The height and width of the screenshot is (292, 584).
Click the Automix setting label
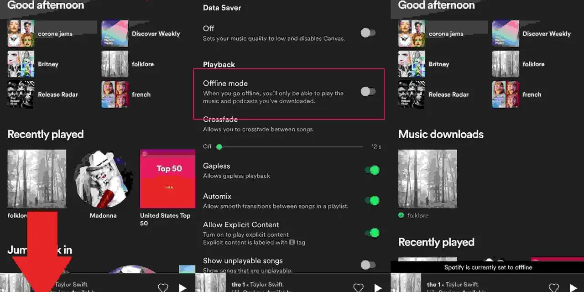click(x=217, y=196)
